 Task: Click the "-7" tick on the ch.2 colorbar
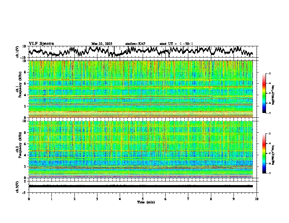pos(269,173)
